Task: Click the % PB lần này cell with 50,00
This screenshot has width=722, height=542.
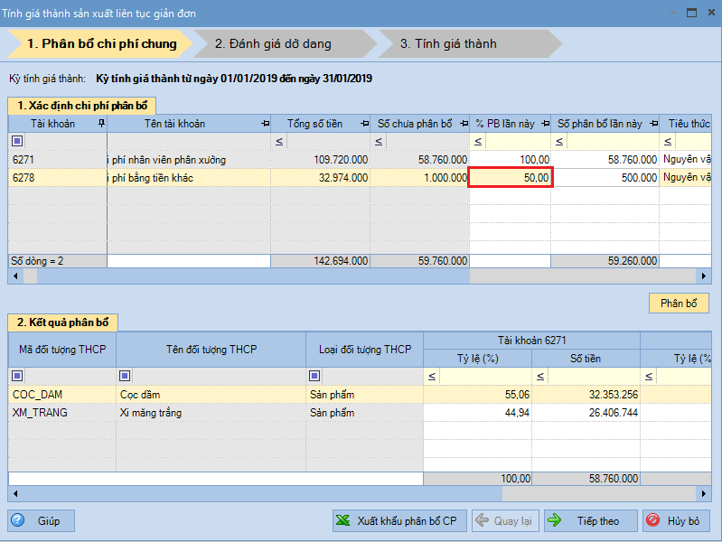Action: [510, 178]
